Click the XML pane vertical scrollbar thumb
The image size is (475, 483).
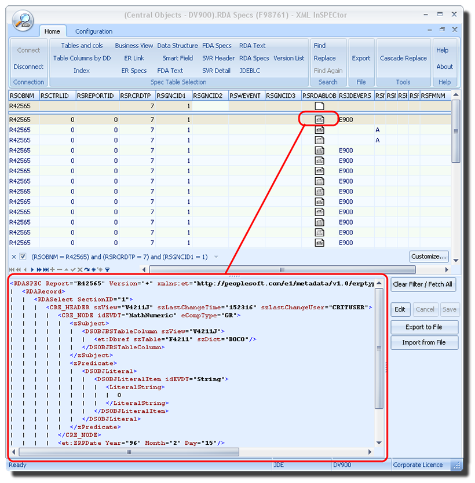pos(379,349)
